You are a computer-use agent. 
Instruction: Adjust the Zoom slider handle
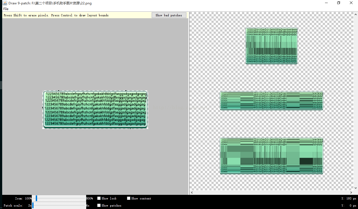[x=36, y=198]
